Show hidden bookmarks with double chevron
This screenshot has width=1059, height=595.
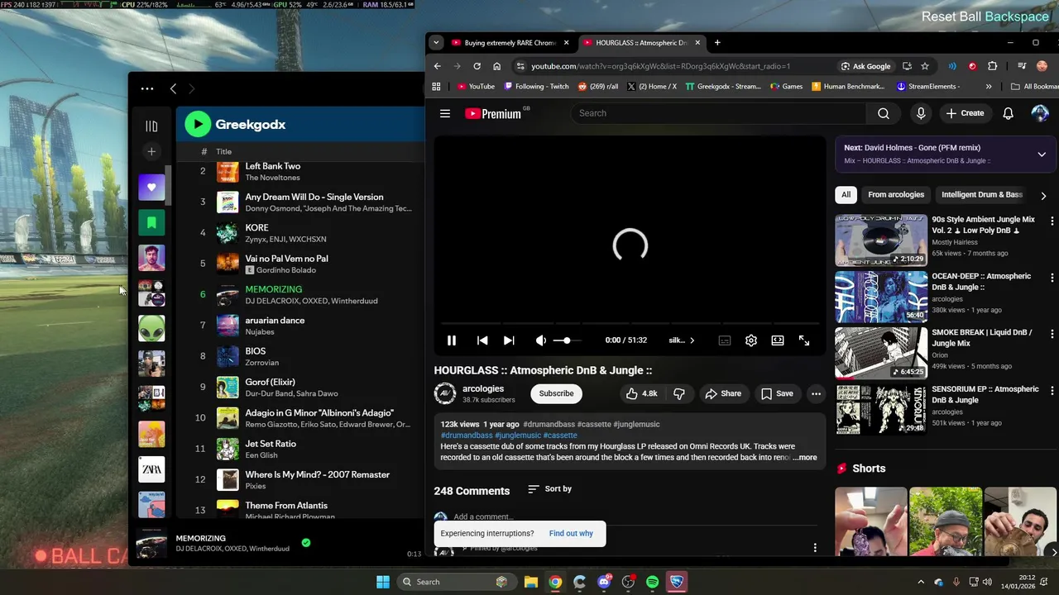(988, 86)
